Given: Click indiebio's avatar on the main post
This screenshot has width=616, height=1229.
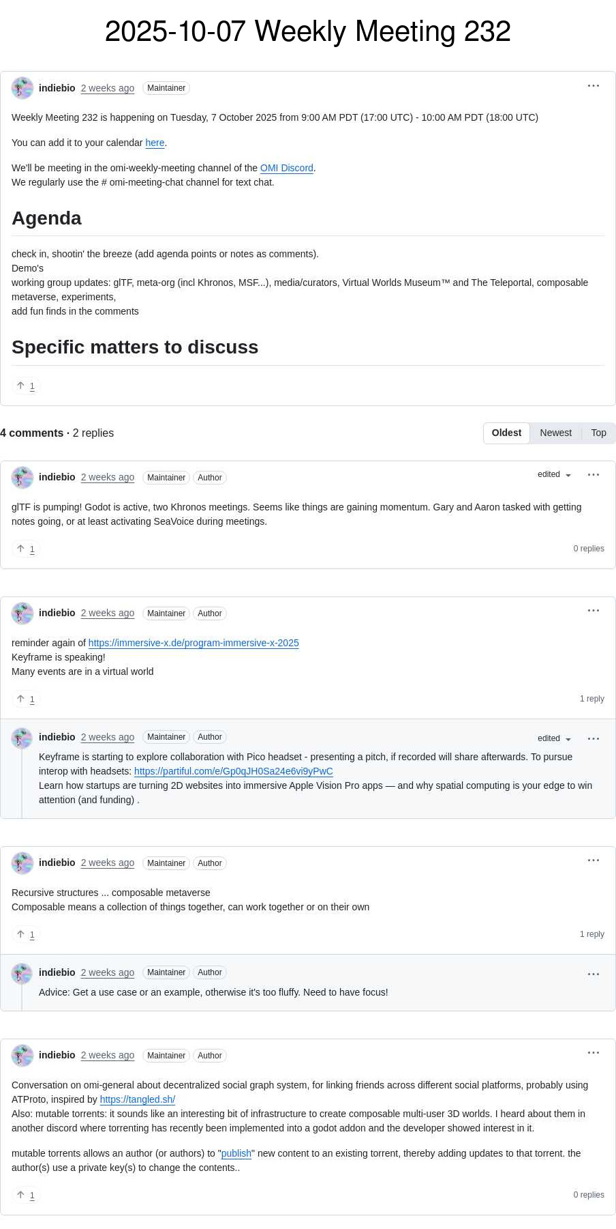Looking at the screenshot, I should (x=22, y=88).
